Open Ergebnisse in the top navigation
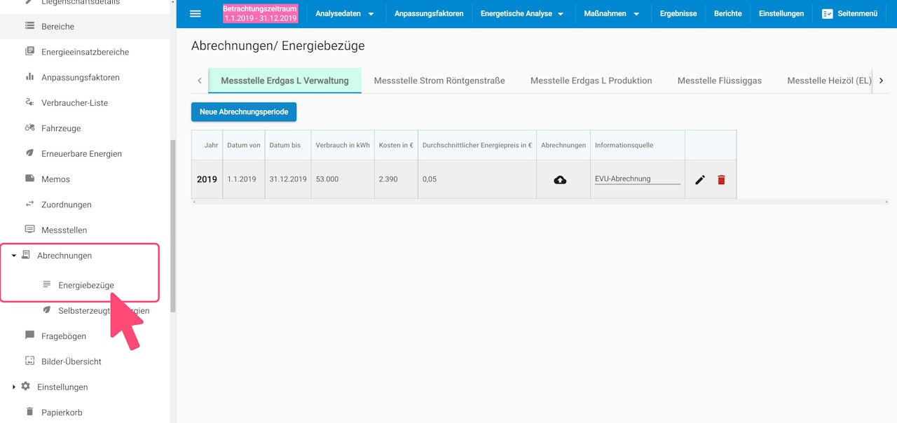The image size is (897, 423). [678, 14]
